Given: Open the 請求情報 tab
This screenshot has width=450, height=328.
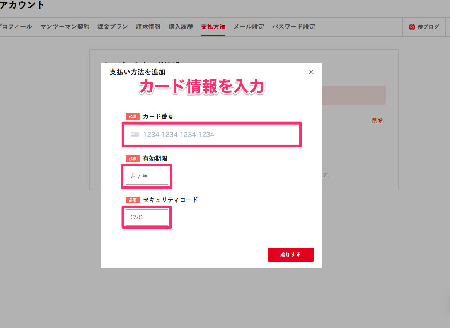Looking at the screenshot, I should click(x=148, y=27).
